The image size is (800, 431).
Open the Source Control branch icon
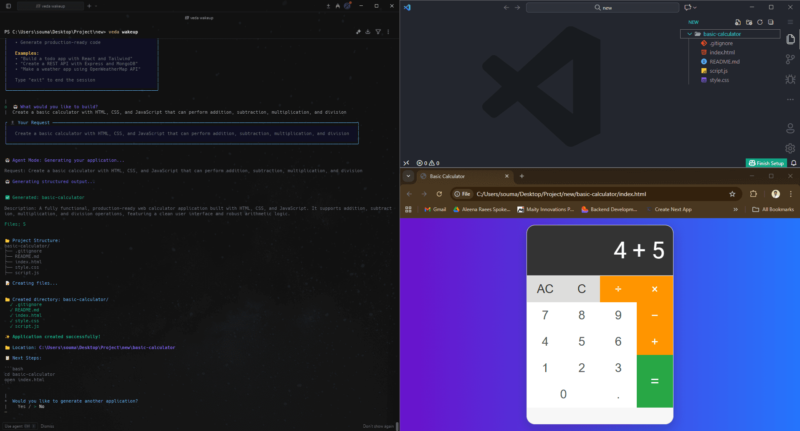(790, 59)
